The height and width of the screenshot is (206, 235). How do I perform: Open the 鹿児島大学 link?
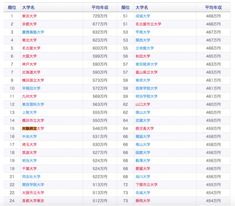click(x=144, y=128)
